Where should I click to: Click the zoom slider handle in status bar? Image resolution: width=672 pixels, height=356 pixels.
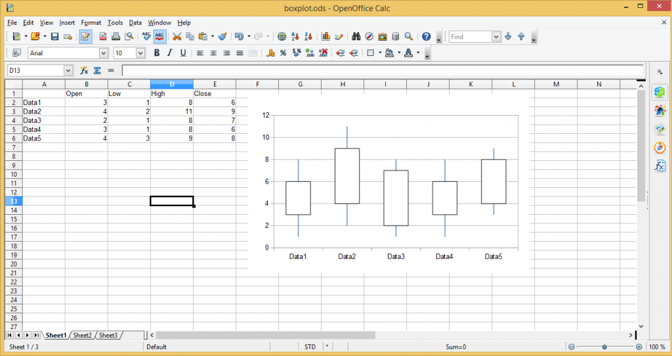coord(604,347)
